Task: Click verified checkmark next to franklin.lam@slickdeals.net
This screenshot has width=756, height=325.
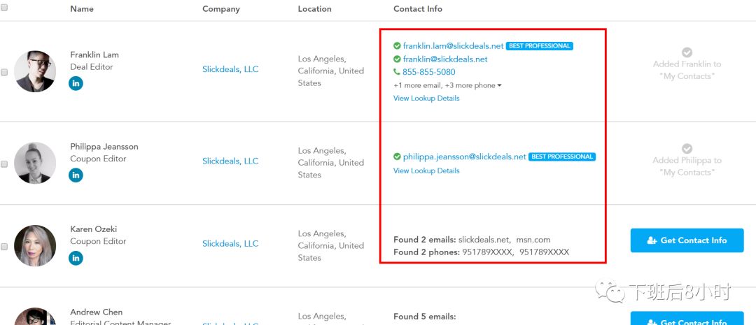Action: tap(397, 45)
